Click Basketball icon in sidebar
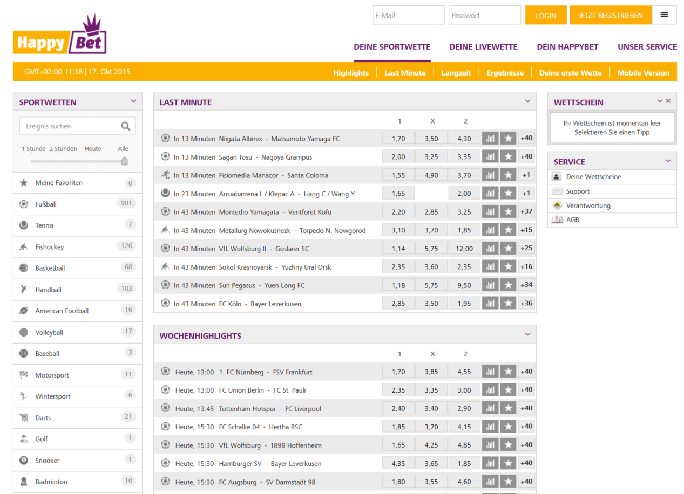This screenshot has height=494, width=684. tap(24, 268)
